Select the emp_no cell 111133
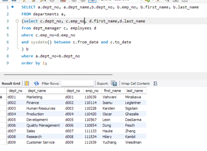This screenshot has height=151, width=207. click(93, 131)
